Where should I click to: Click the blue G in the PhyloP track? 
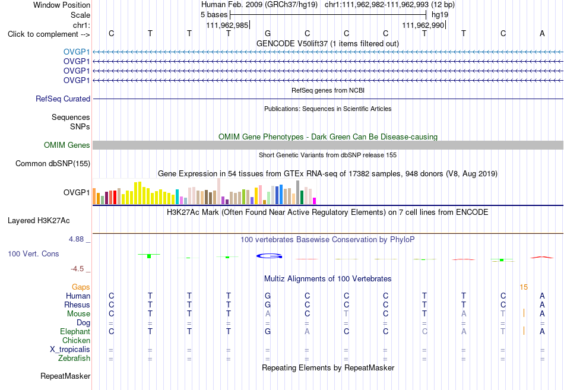pyautogui.click(x=269, y=256)
